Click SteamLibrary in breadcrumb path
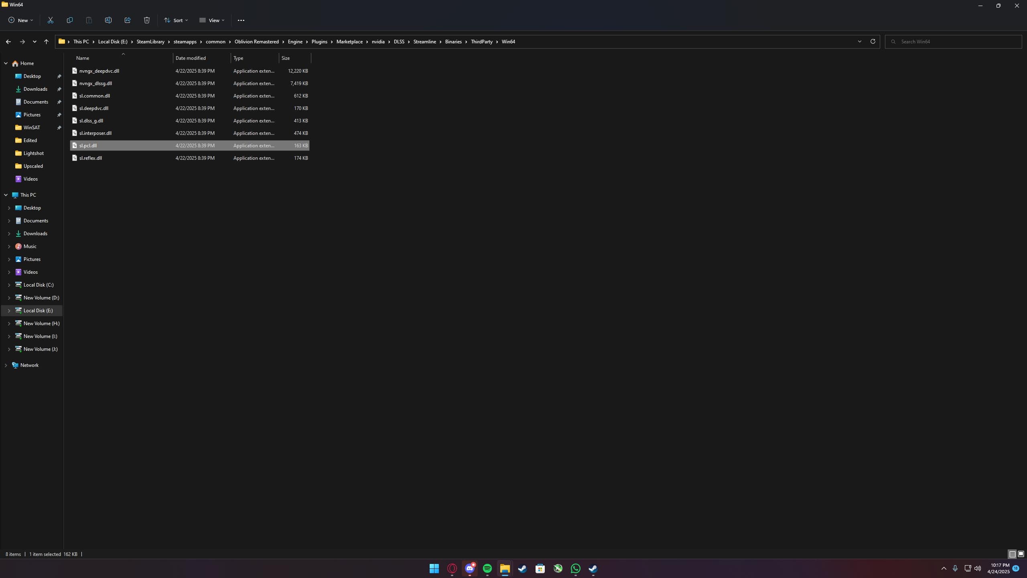 pos(150,42)
